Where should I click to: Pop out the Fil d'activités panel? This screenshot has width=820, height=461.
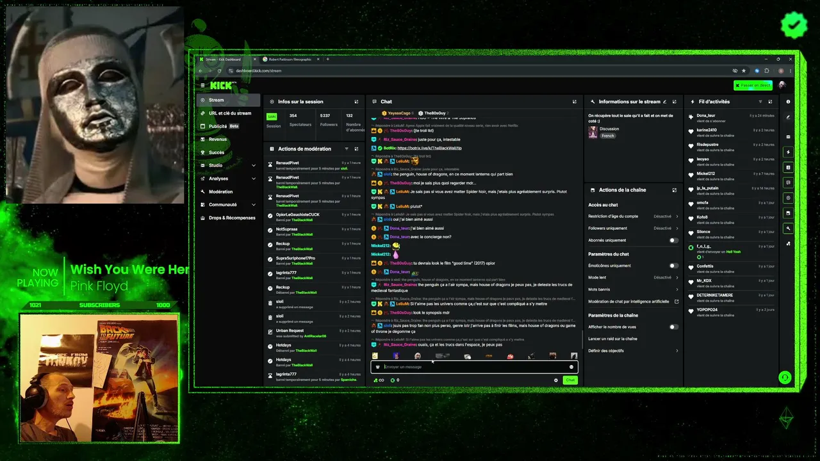point(770,102)
